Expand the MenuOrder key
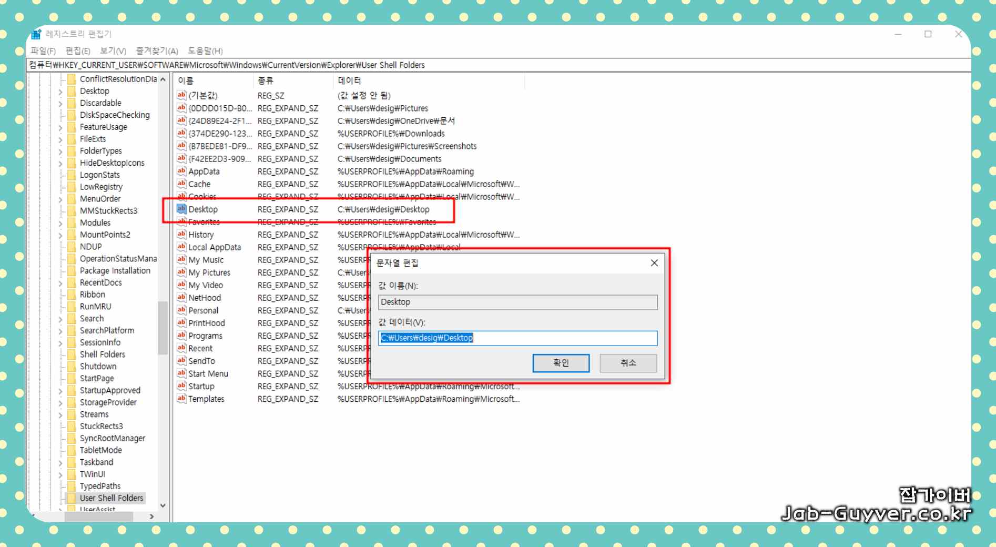 pos(60,199)
